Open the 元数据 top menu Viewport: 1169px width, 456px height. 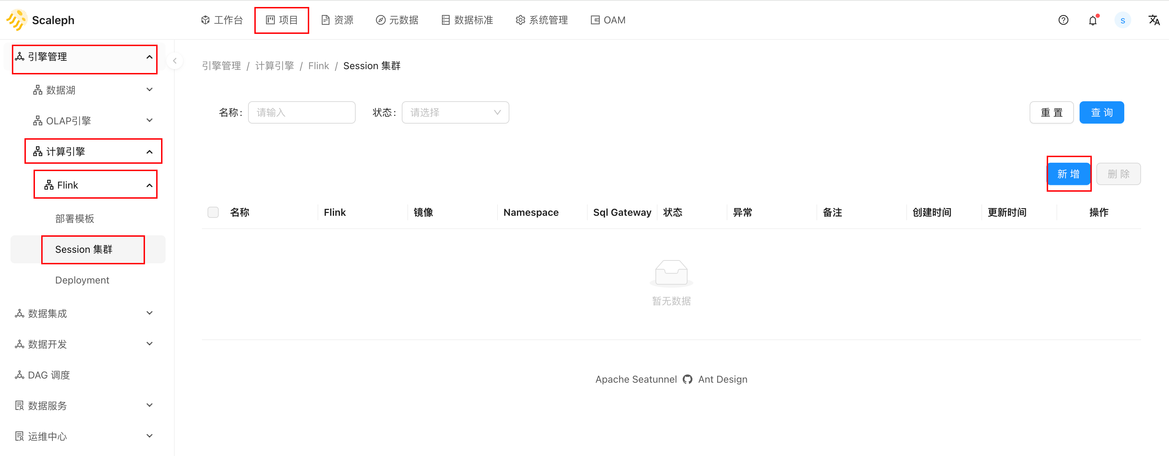pos(397,20)
